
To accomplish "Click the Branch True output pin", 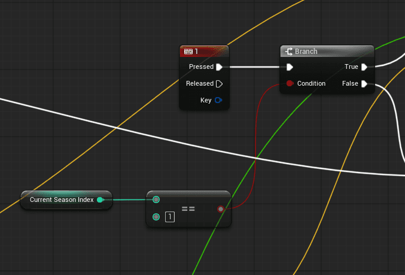I will click(x=364, y=67).
